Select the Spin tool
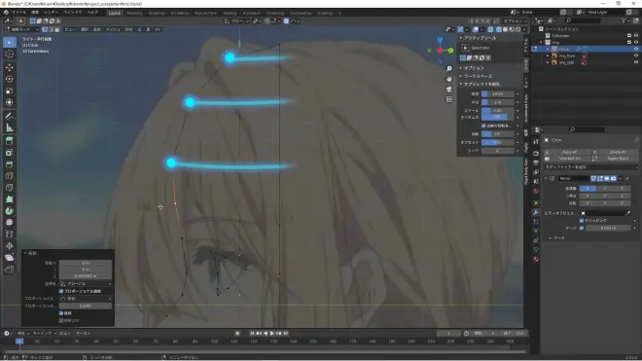This screenshot has height=361, width=642. tap(10, 211)
